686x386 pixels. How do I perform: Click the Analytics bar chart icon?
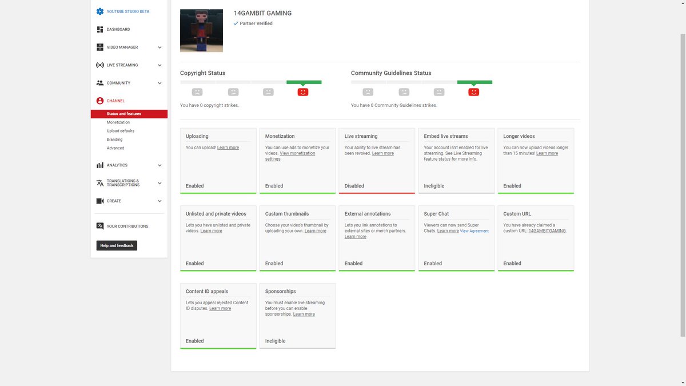100,165
